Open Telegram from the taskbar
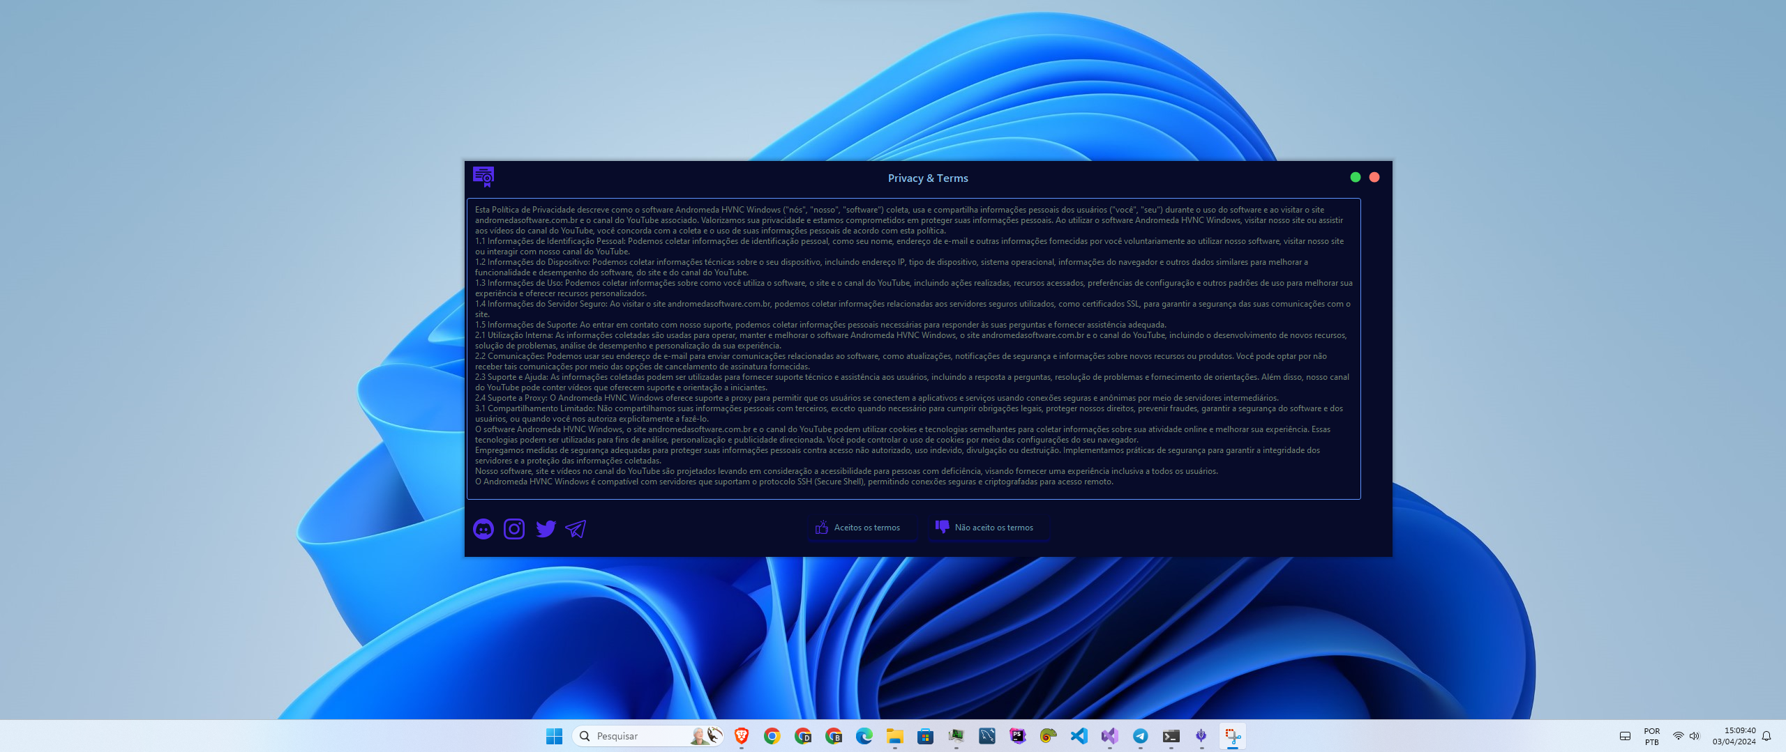Image resolution: width=1786 pixels, height=752 pixels. click(1139, 736)
